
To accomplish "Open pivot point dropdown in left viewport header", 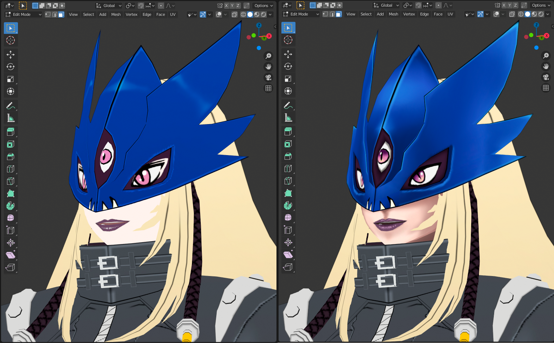I will click(130, 6).
